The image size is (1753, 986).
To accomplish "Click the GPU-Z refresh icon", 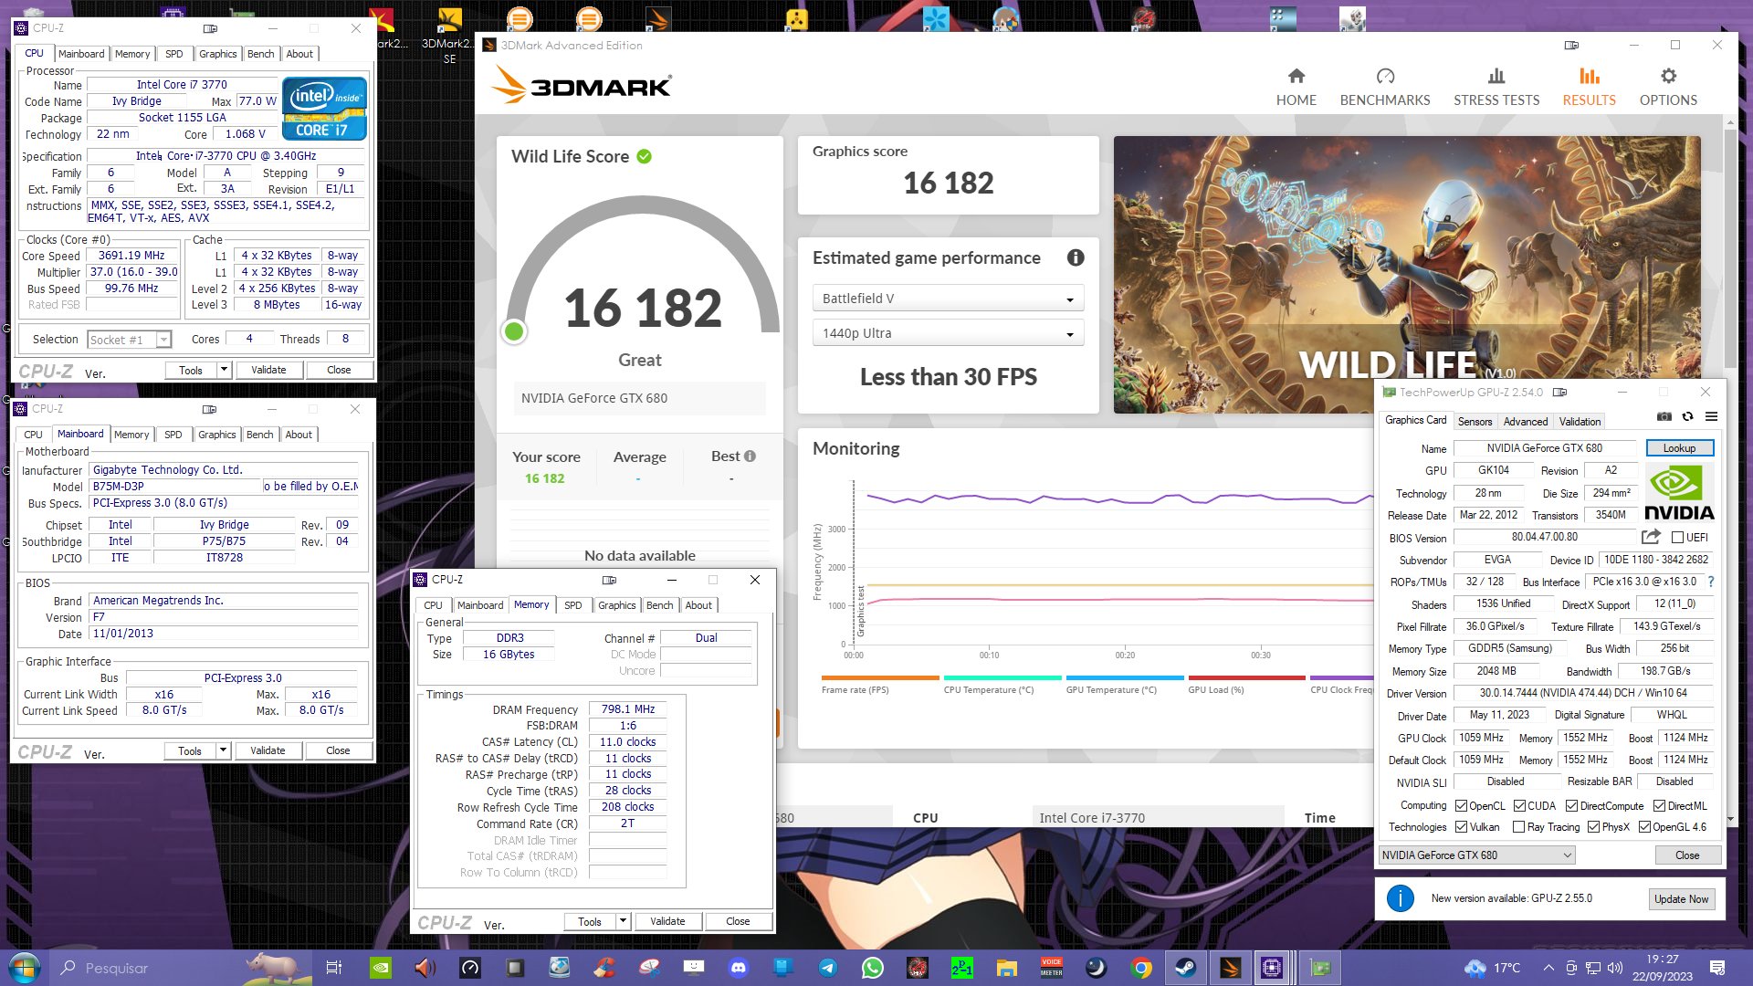I will click(1687, 416).
